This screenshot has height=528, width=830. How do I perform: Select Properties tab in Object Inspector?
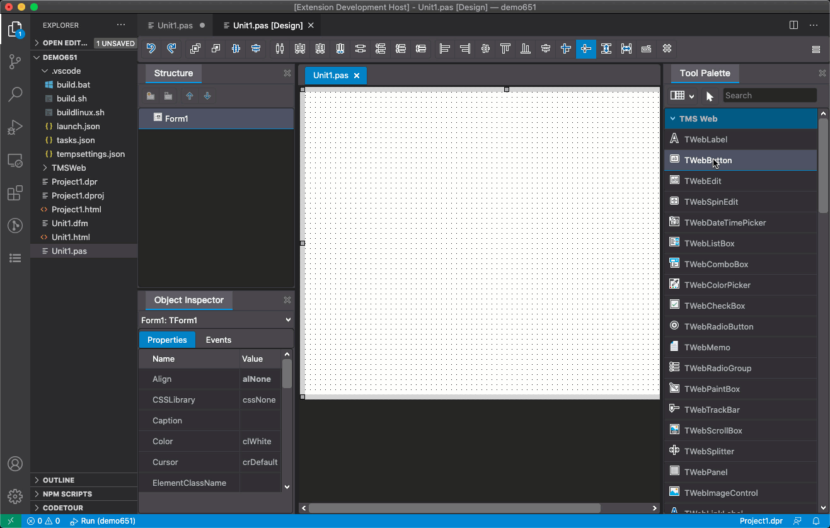tap(167, 340)
